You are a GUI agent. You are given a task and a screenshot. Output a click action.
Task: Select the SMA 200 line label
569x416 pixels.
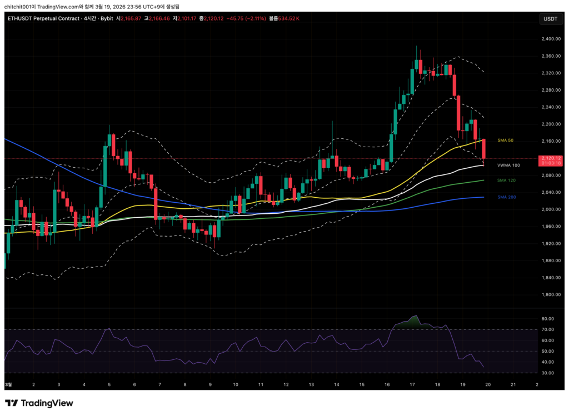coord(506,197)
